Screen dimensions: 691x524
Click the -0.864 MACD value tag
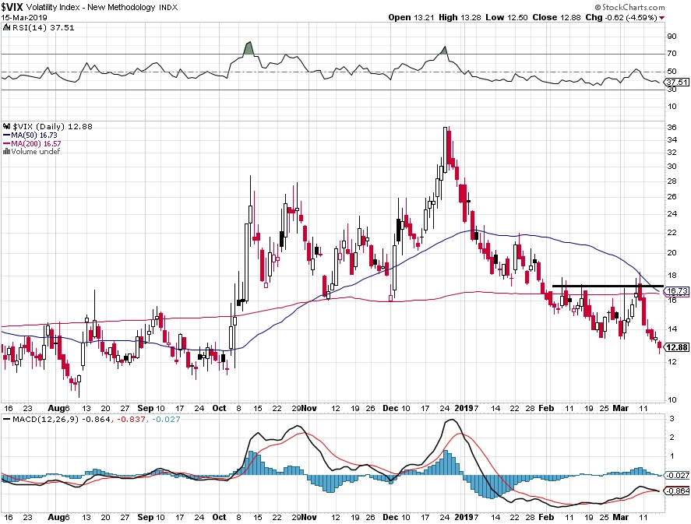[x=677, y=491]
